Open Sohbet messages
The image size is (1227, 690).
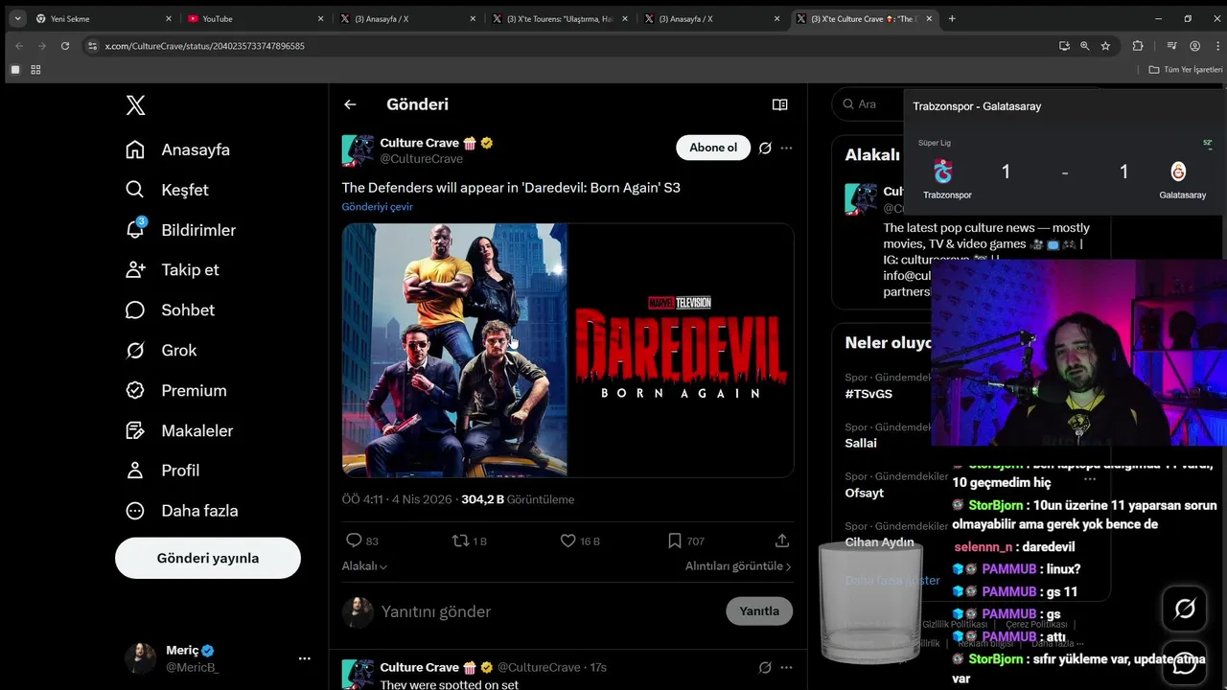[171, 310]
